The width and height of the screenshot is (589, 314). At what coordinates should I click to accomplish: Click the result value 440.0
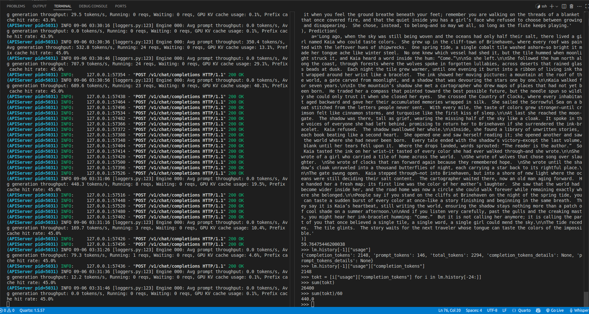(307, 298)
